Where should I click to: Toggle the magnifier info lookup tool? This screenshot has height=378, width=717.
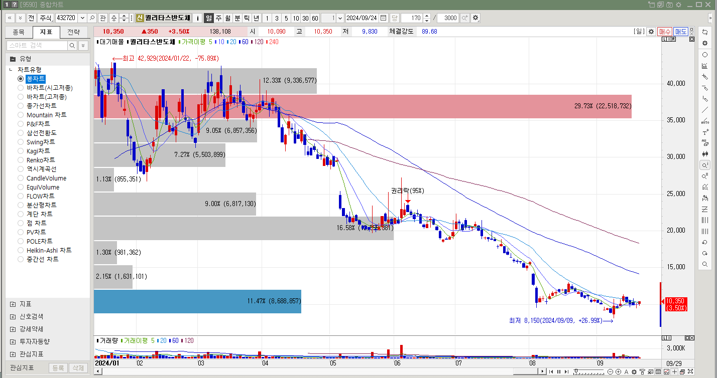[x=705, y=165]
